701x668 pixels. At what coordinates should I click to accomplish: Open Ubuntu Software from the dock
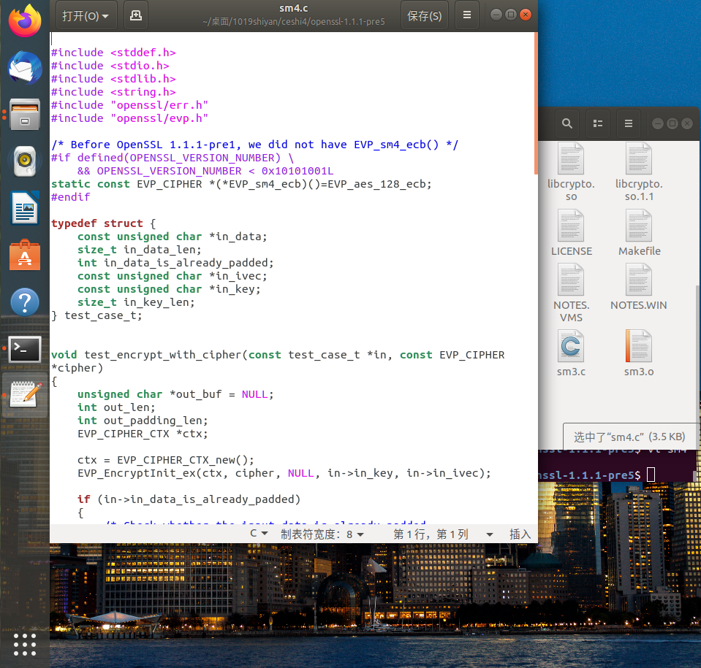25,255
